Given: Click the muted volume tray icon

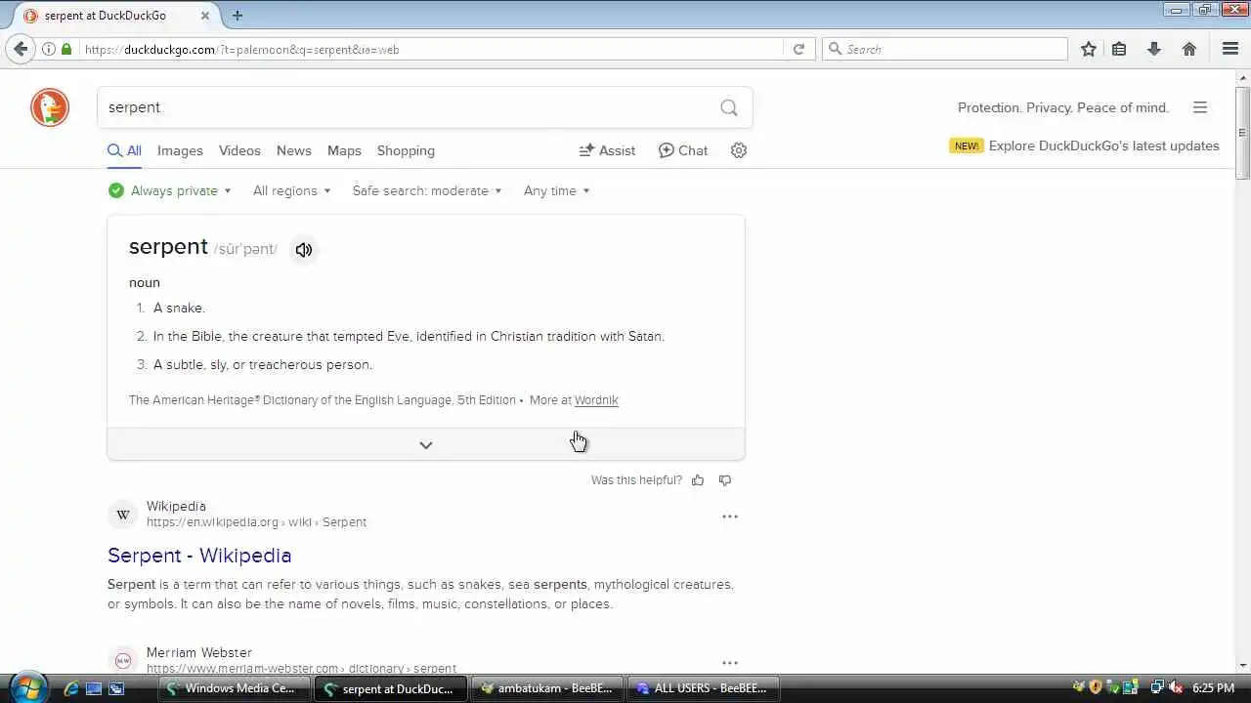Looking at the screenshot, I should tap(1176, 687).
